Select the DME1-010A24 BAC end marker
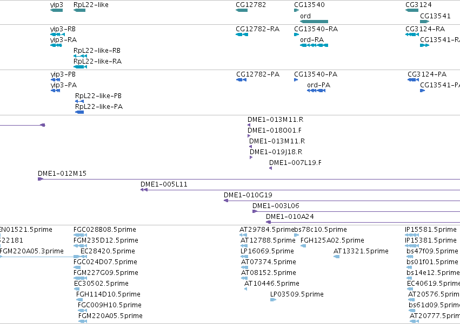This screenshot has width=460, height=324. tap(268, 222)
